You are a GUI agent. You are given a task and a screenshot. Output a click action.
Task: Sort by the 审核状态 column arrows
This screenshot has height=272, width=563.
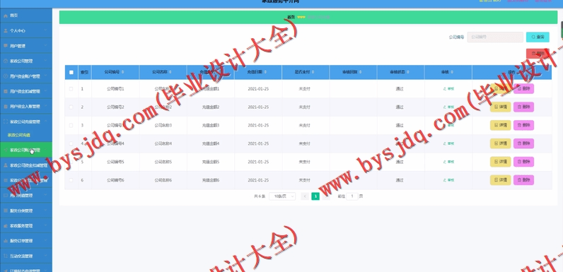tap(408, 72)
